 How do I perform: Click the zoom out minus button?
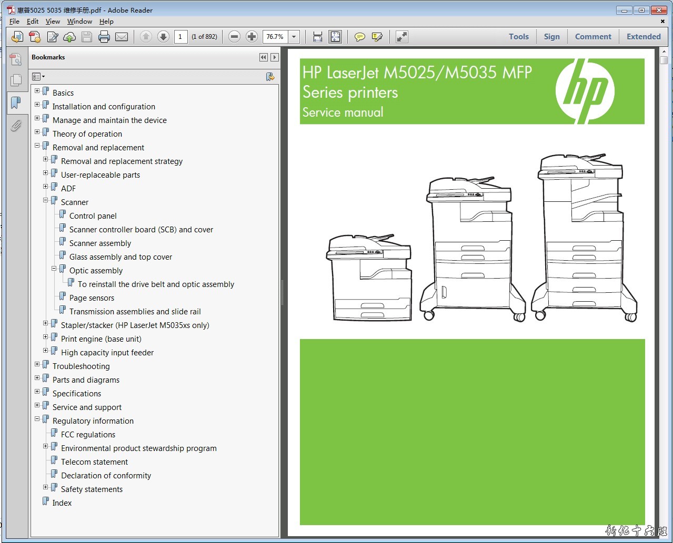tap(235, 37)
